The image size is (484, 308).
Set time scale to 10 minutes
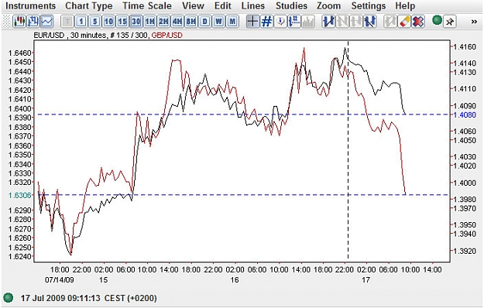108,22
